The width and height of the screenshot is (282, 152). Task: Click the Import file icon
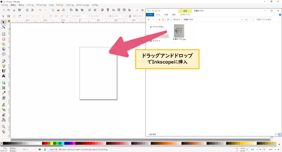[27, 10]
